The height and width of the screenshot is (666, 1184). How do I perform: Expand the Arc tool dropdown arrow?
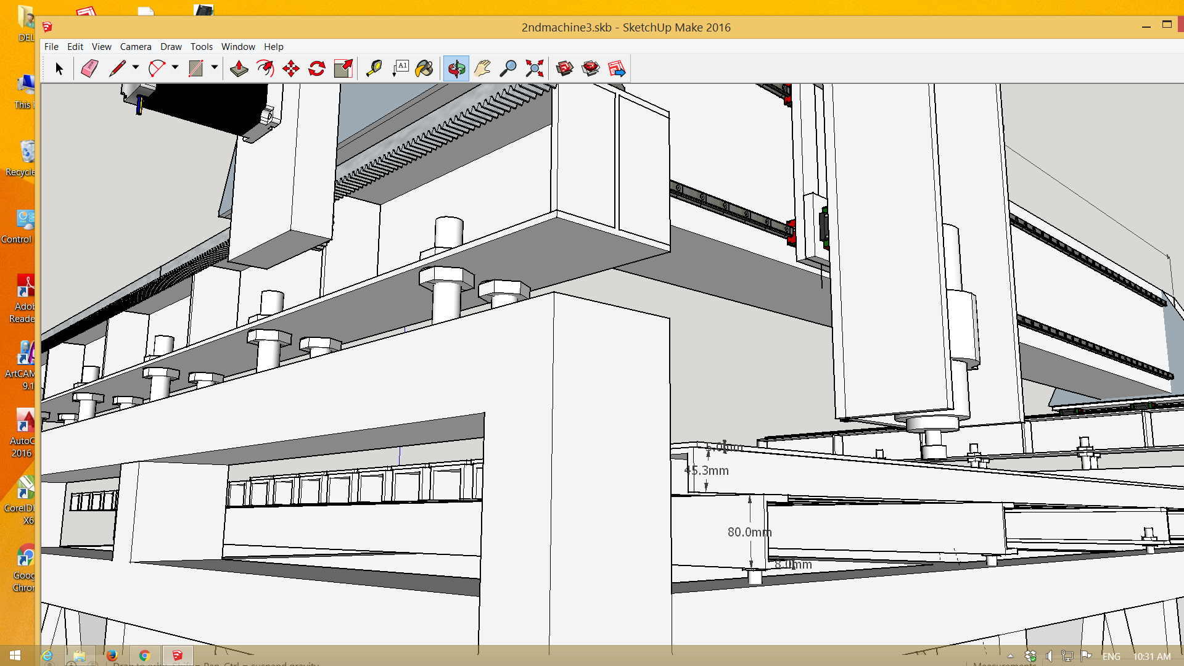coord(175,67)
